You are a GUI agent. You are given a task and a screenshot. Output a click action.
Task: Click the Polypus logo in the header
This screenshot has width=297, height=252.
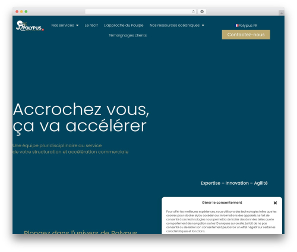[x=30, y=26]
